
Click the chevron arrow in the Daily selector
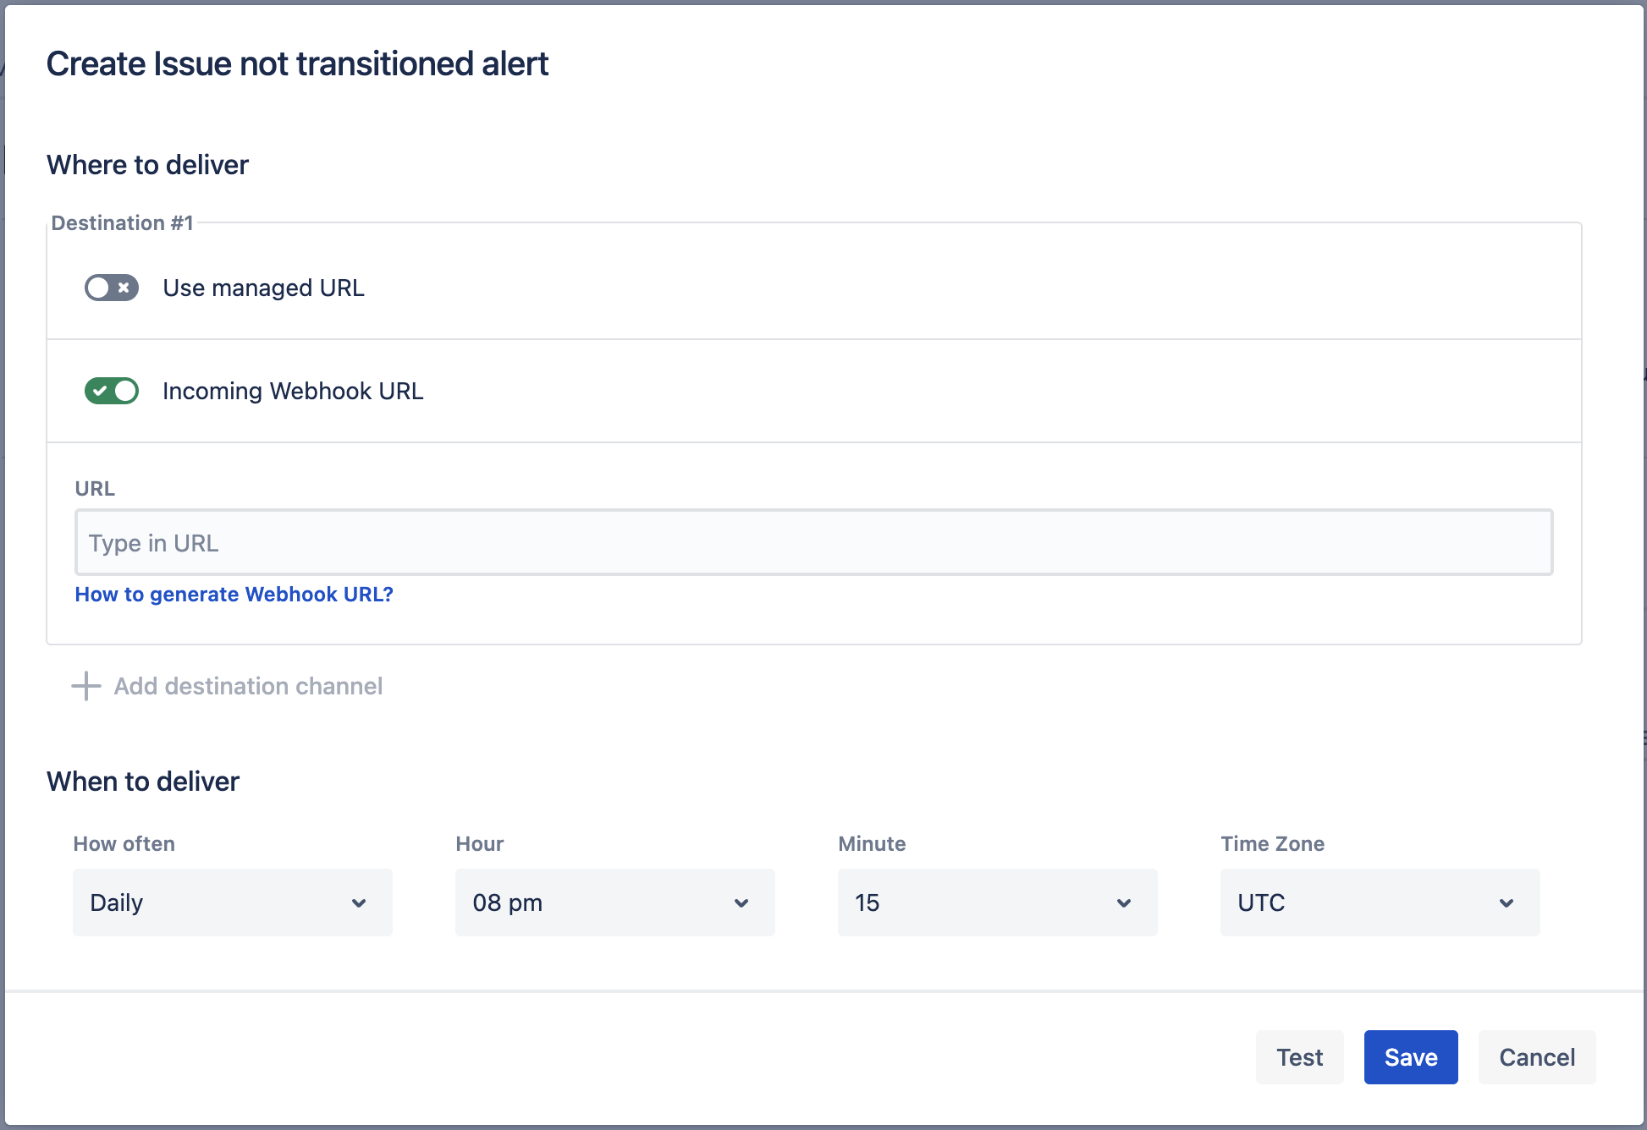pyautogui.click(x=359, y=903)
